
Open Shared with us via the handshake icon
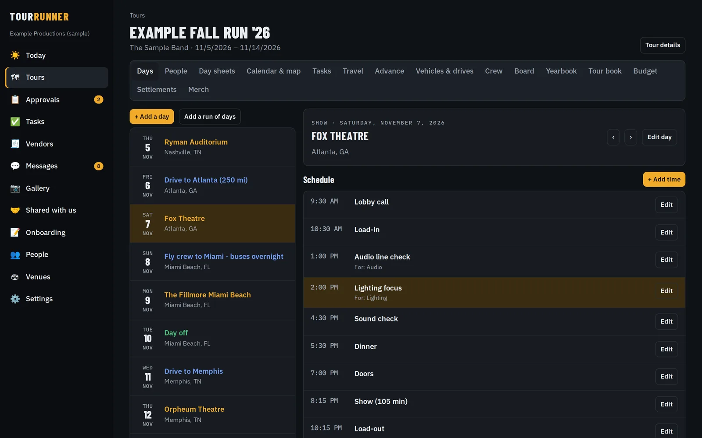coord(15,210)
